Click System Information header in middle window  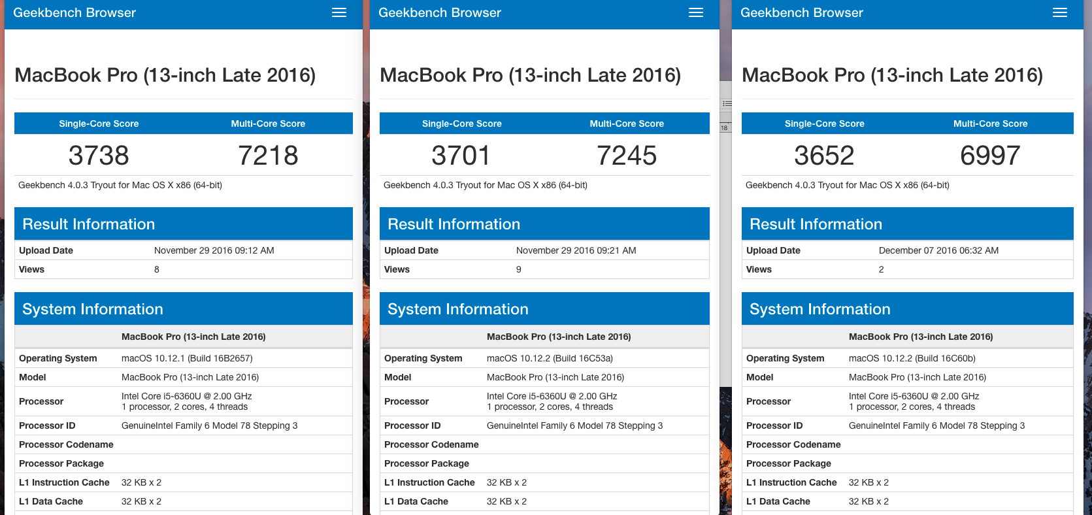[x=544, y=308]
